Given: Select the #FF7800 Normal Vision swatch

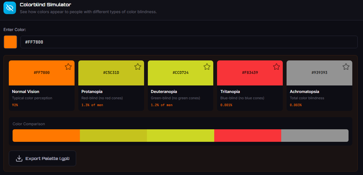Looking at the screenshot, I should (42, 73).
